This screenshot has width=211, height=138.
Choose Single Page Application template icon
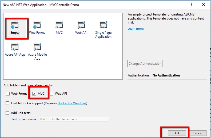tap(103, 25)
